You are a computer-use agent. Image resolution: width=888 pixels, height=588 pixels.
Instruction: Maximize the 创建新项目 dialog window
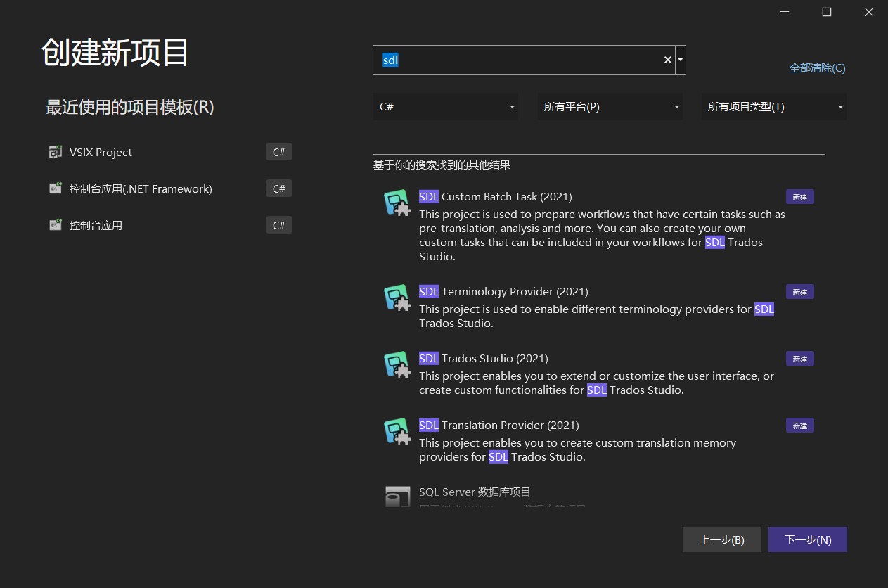827,12
